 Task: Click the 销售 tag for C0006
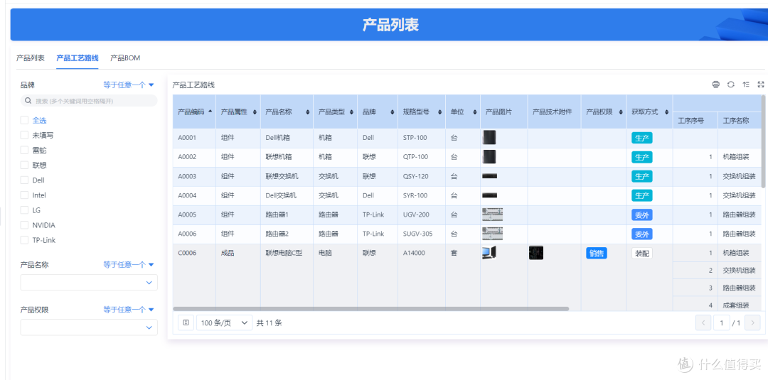[597, 253]
